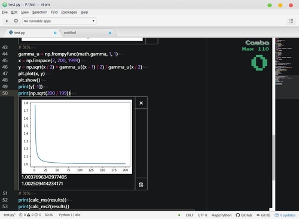Open the No runnable apps dropdown
Image resolution: width=299 pixels, height=219 pixels.
pyautogui.click(x=59, y=21)
